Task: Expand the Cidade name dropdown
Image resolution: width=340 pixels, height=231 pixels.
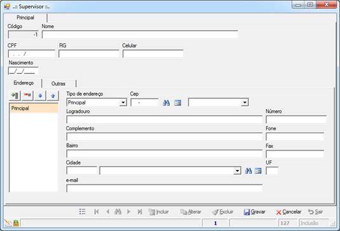Action: pyautogui.click(x=237, y=171)
